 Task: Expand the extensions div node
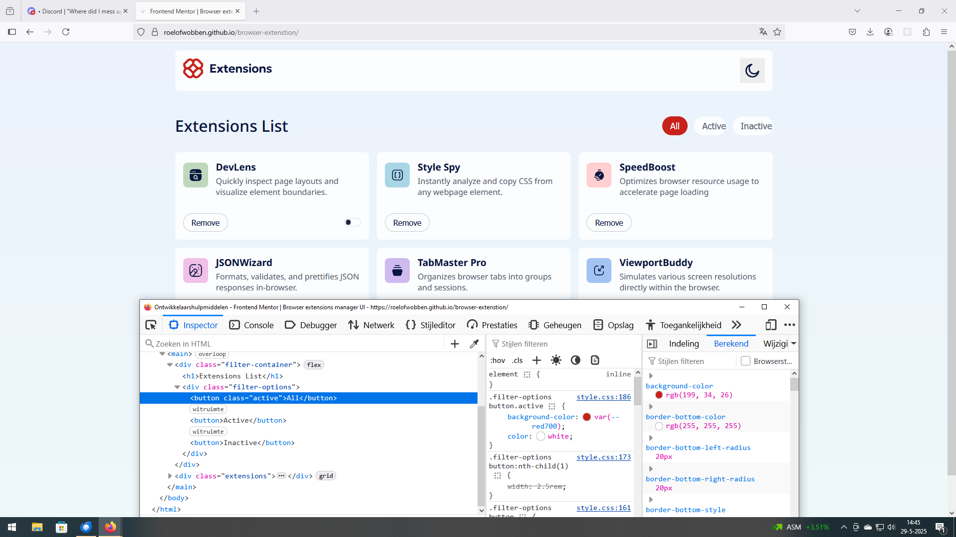point(170,476)
